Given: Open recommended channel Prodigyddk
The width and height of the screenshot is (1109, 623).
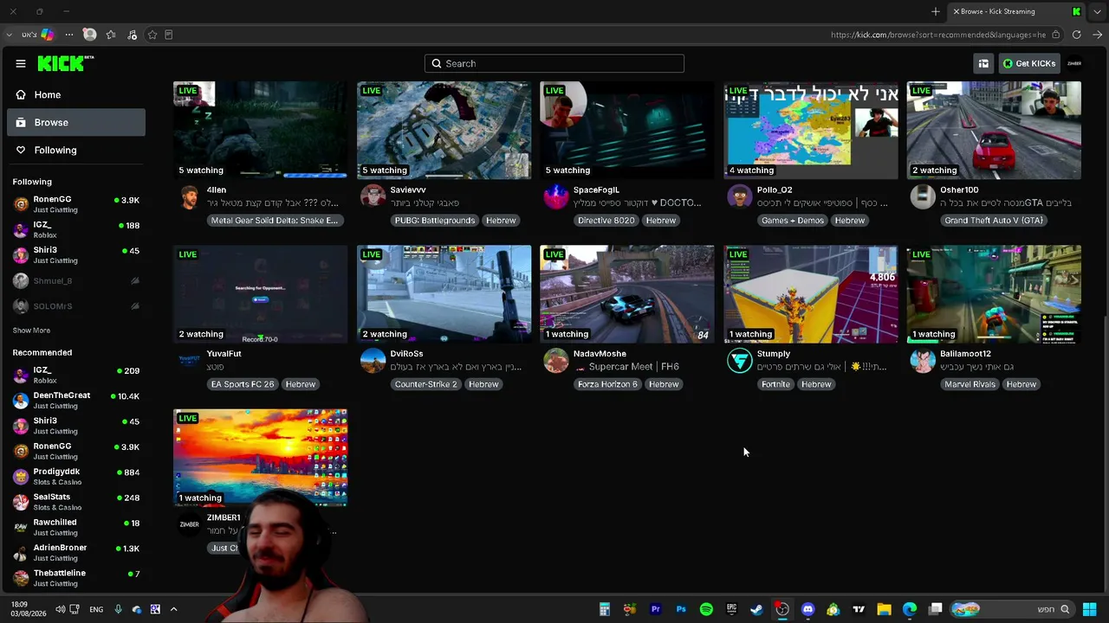Looking at the screenshot, I should coord(76,476).
